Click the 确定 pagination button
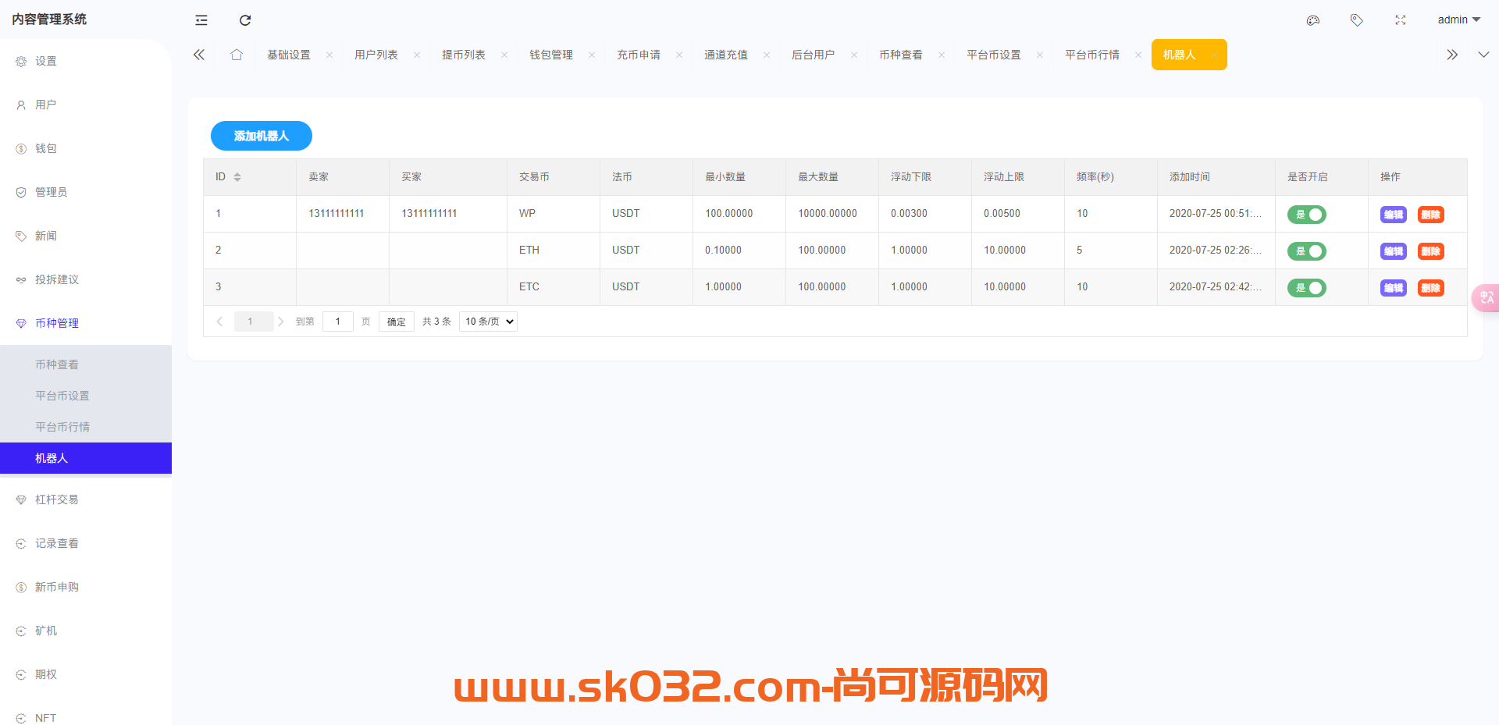1499x725 pixels. coord(397,322)
